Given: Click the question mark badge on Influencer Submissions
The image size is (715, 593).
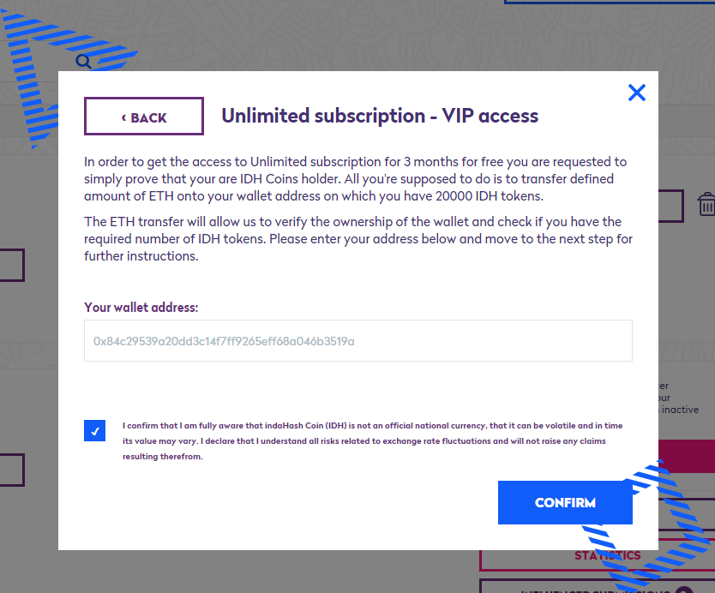Looking at the screenshot, I should coord(684,590).
